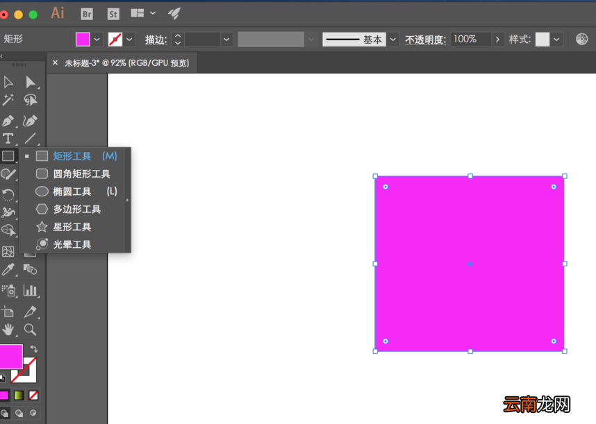Open 不透明度 opacity panel link

tap(425, 40)
